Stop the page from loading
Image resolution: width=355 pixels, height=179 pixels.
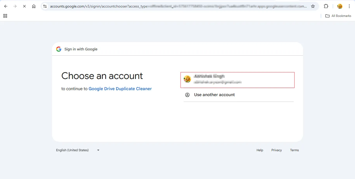24,6
